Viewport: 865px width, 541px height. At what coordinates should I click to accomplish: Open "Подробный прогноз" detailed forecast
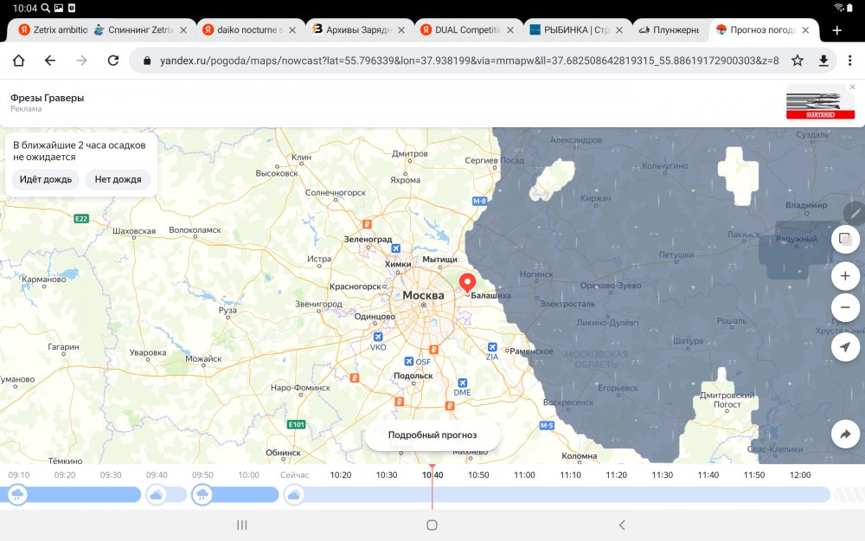pyautogui.click(x=432, y=435)
